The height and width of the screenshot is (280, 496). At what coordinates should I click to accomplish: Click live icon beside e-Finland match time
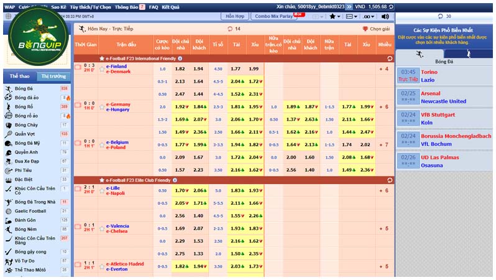click(78, 67)
